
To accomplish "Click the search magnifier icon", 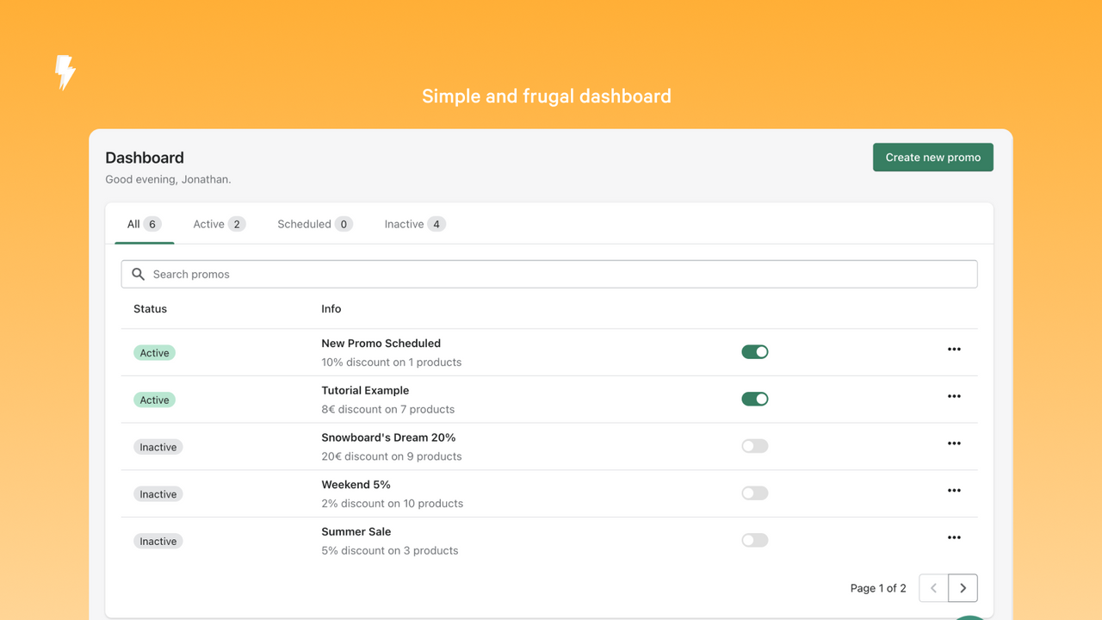I will 139,274.
